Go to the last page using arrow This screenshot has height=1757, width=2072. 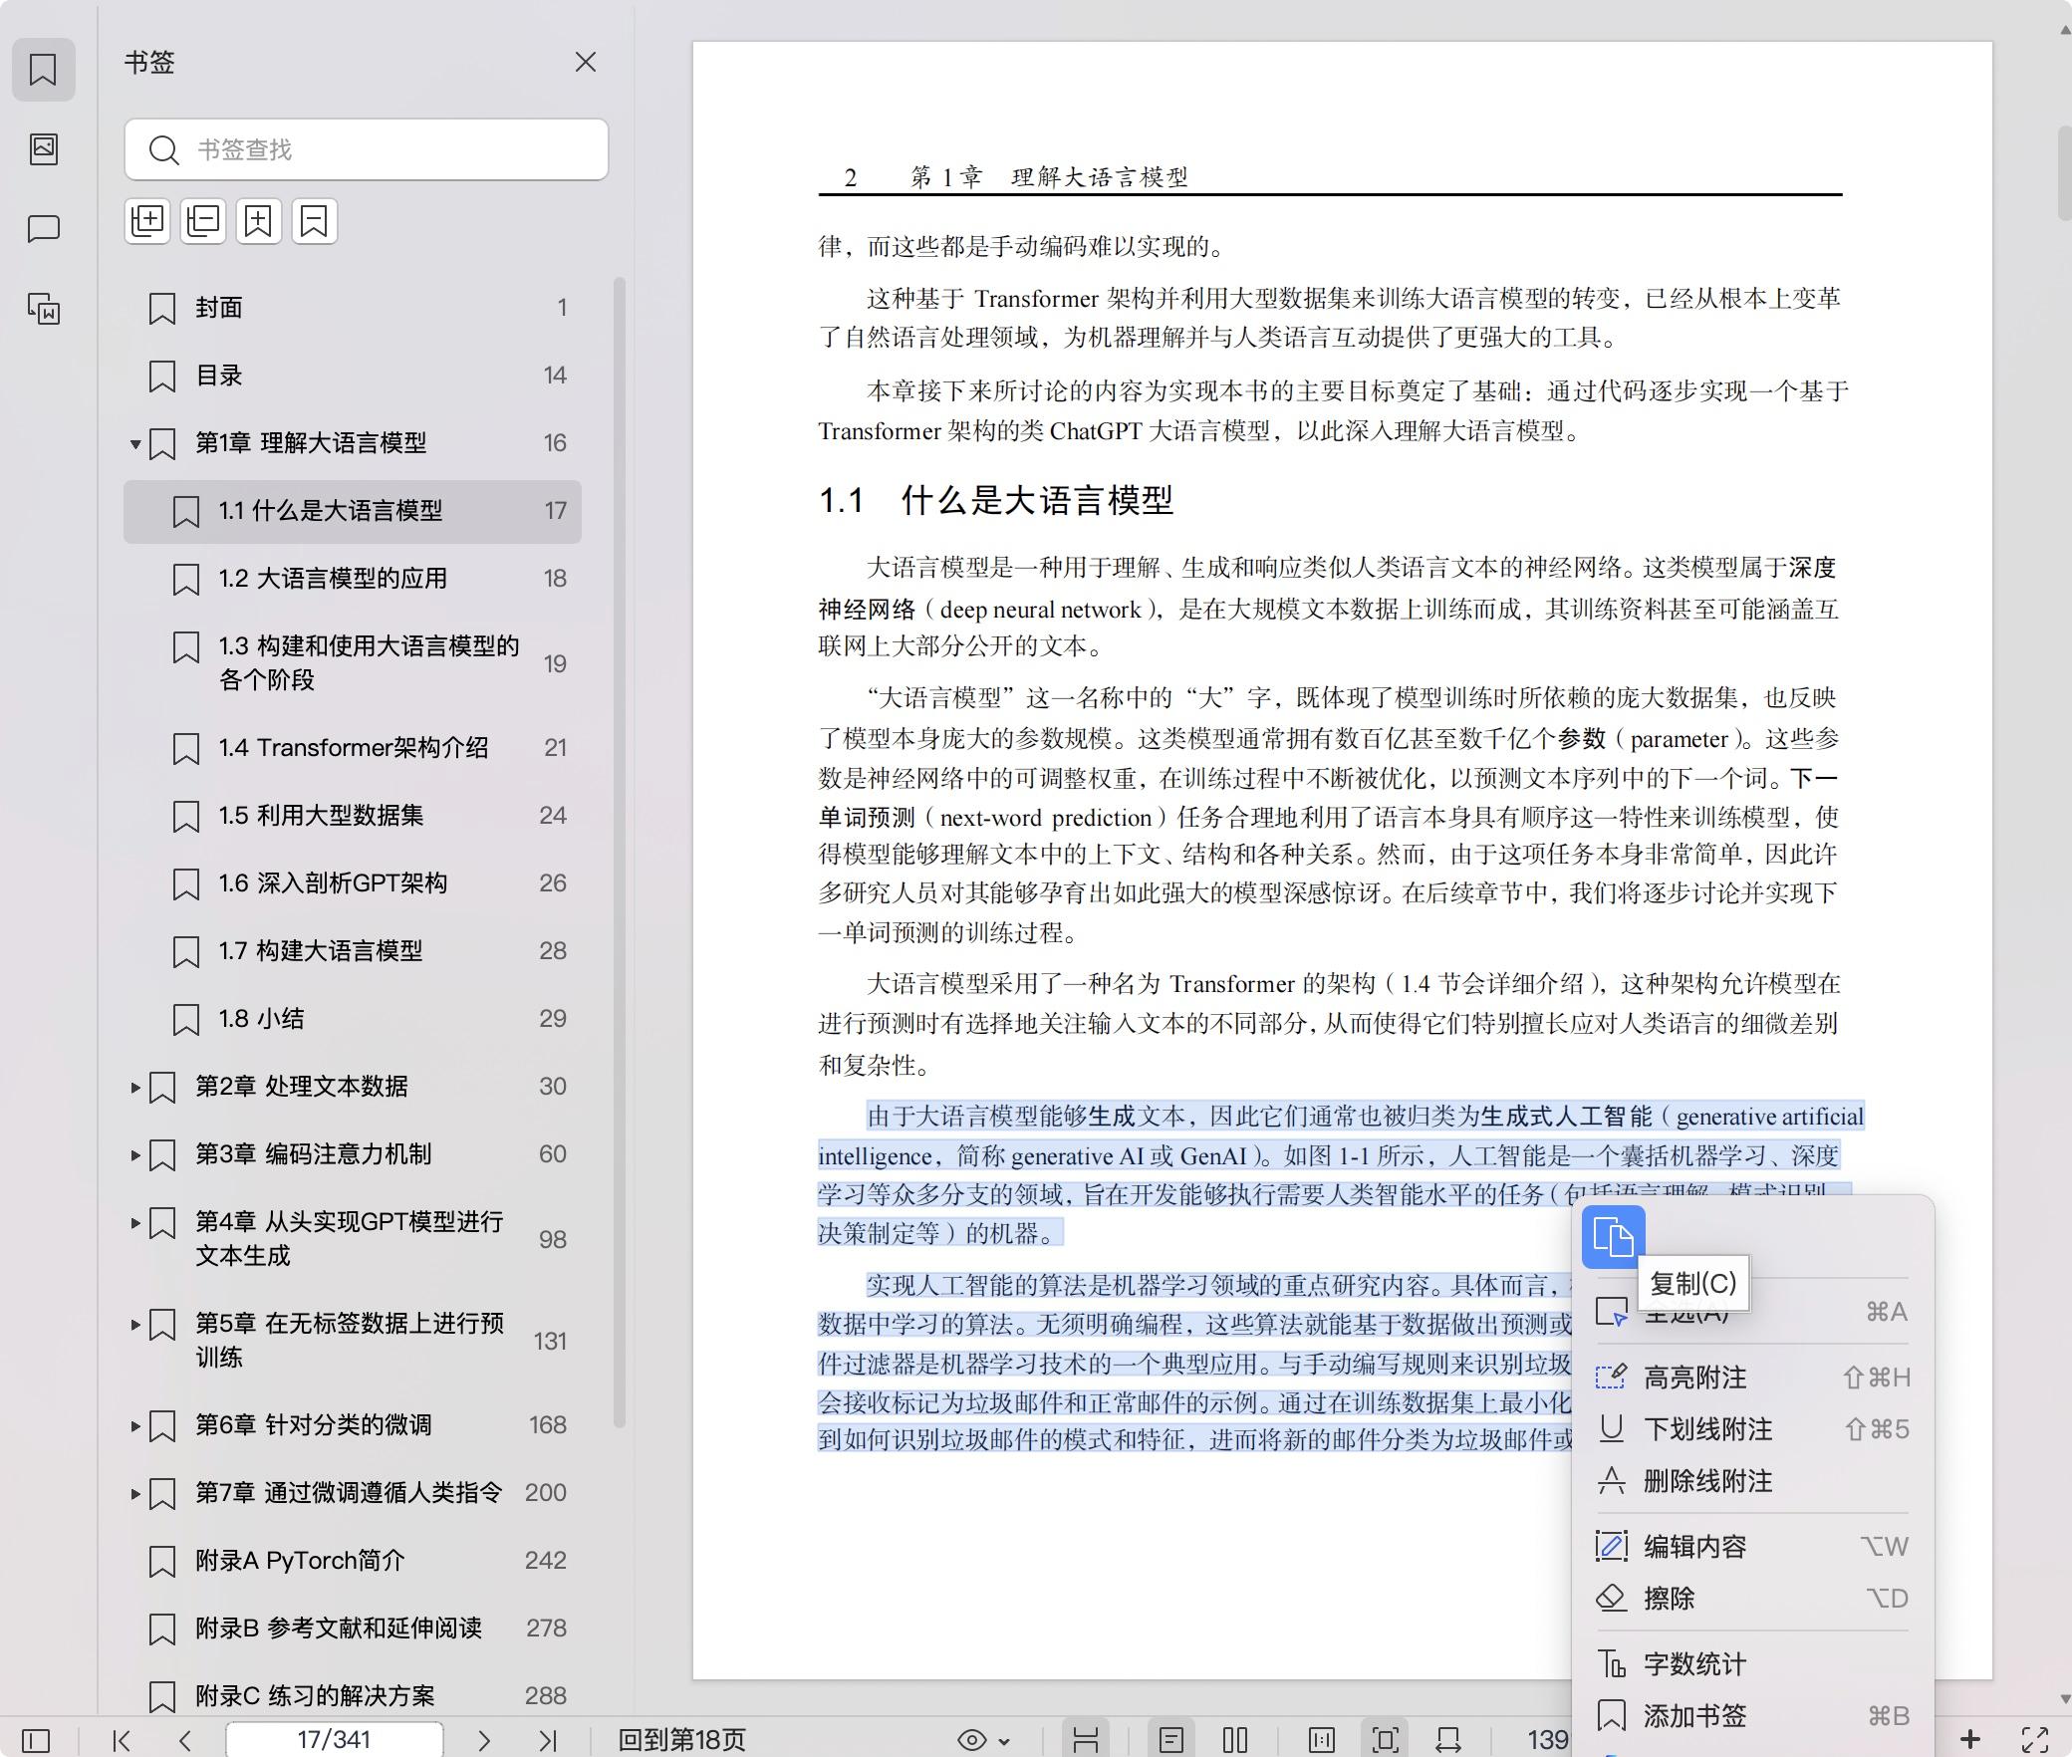[547, 1740]
